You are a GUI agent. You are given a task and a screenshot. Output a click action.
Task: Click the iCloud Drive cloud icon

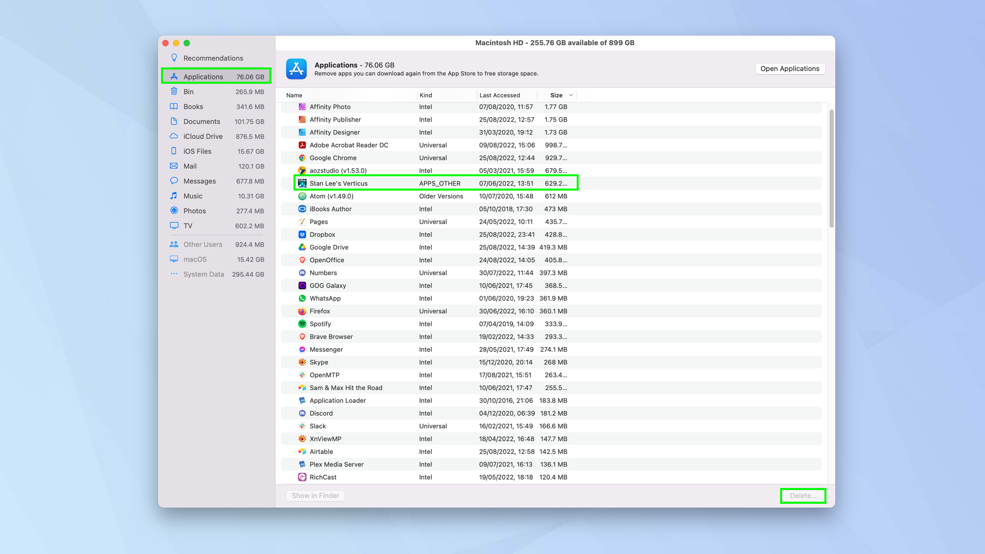[174, 136]
